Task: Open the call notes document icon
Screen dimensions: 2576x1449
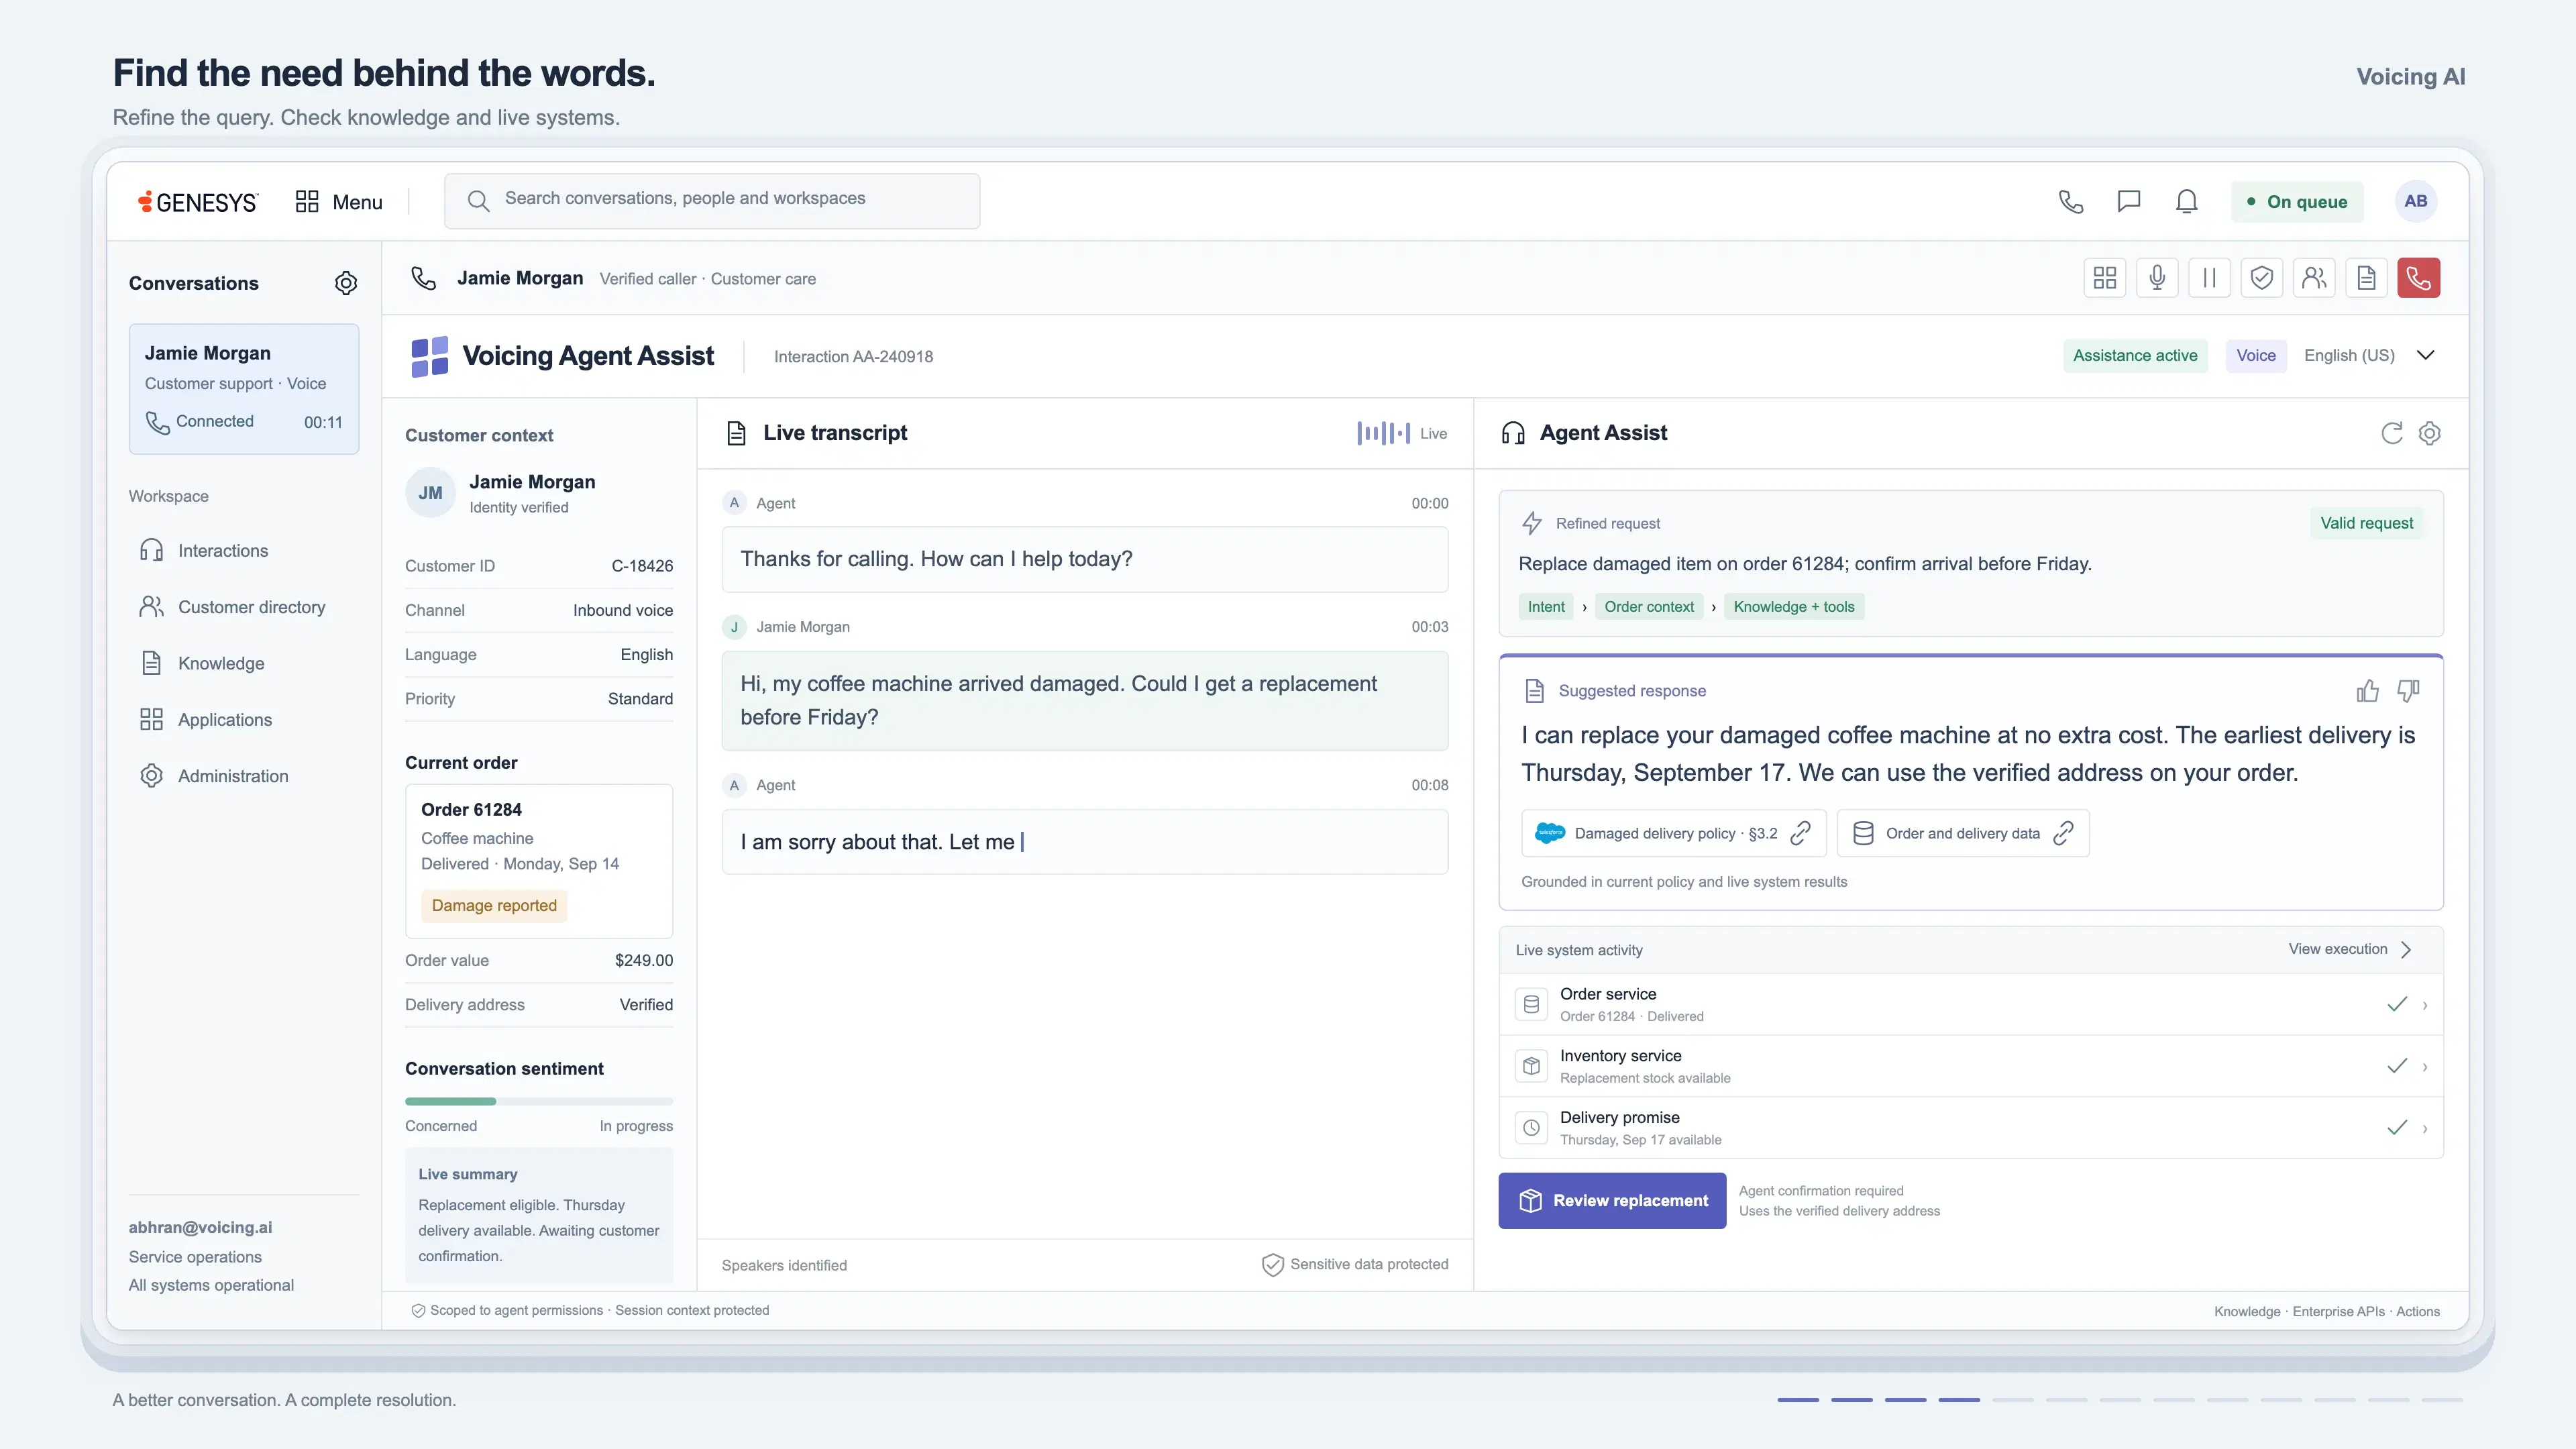Action: click(2366, 278)
